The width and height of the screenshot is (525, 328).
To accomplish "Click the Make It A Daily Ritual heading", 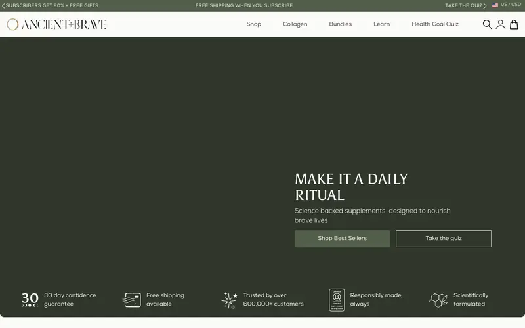I will pos(351,187).
